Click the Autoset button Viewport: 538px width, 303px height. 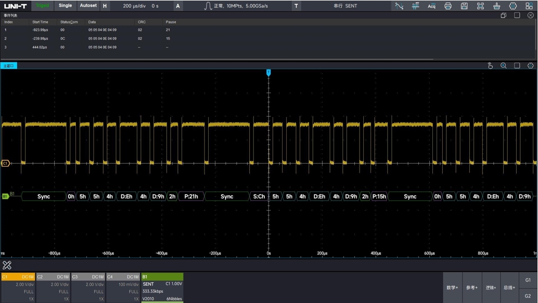88,6
